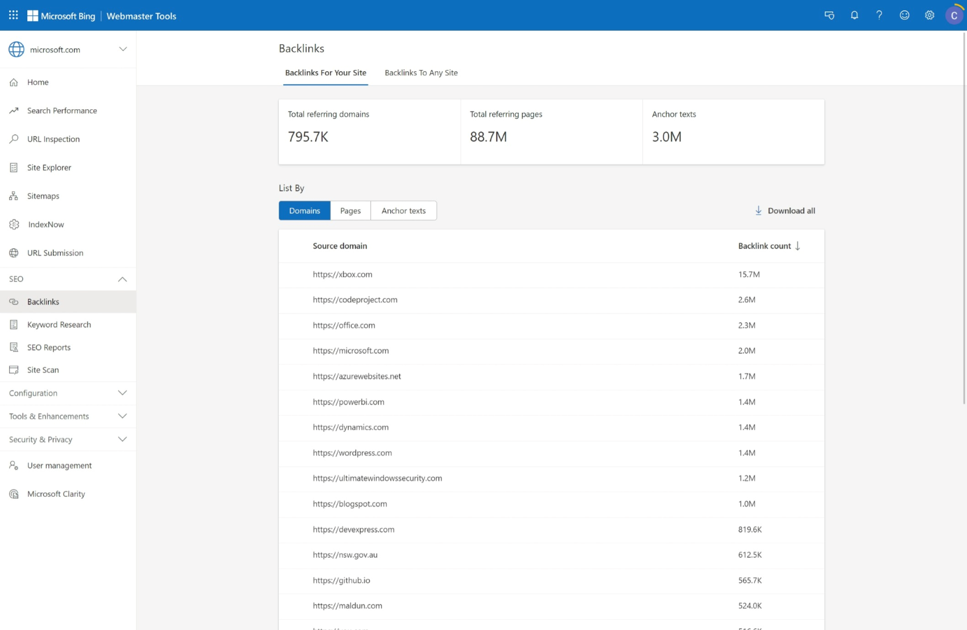967x630 pixels.
Task: Click the user profile avatar
Action: coord(954,15)
